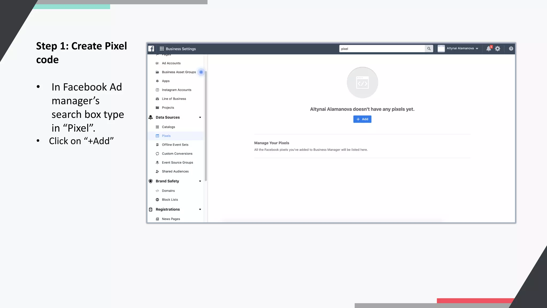Click the Event Source Groups icon
The width and height of the screenshot is (547, 308).
coord(157,163)
